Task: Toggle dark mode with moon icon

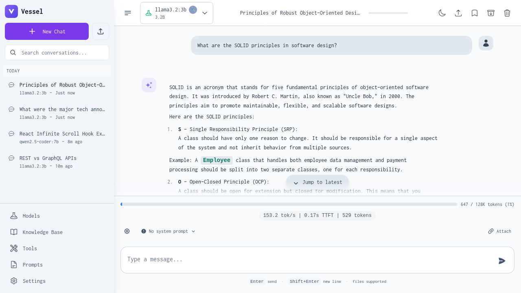Action: pos(442,13)
